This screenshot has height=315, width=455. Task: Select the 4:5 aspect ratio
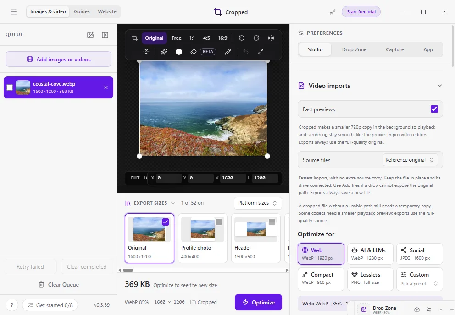pos(206,38)
